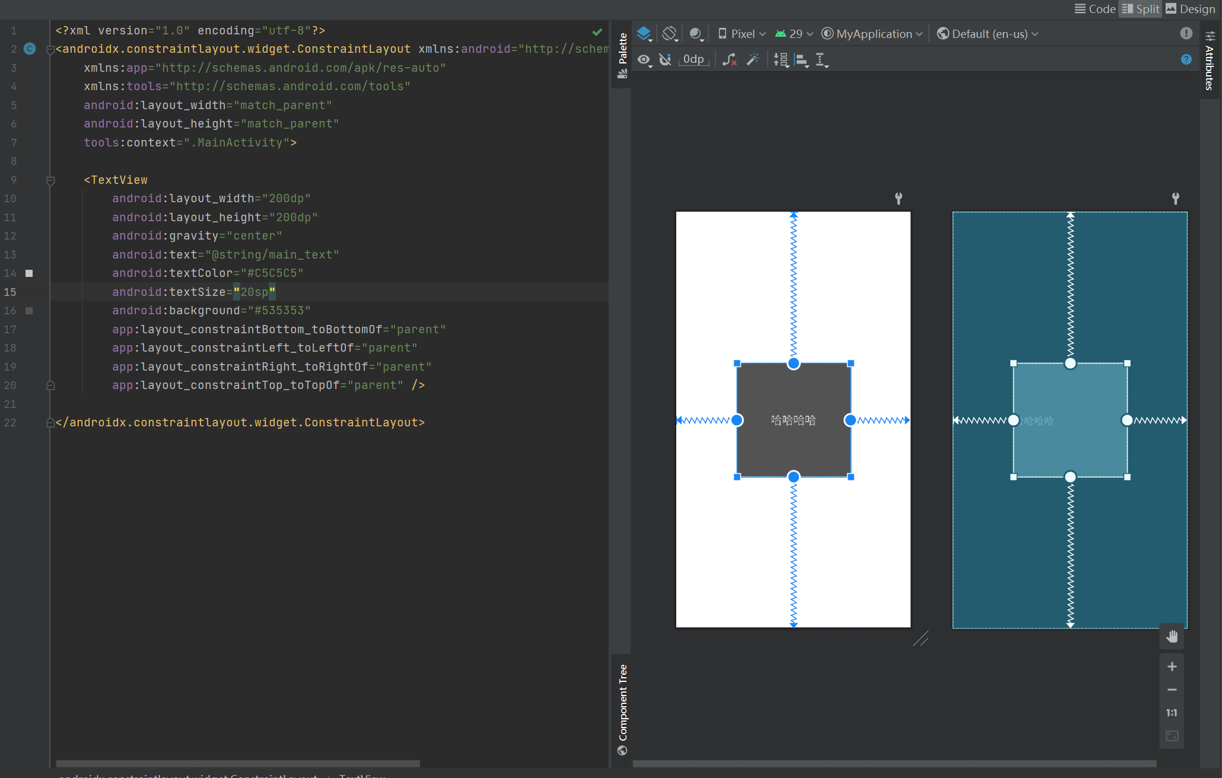The height and width of the screenshot is (778, 1222).
Task: Switch to the Design view tab
Action: [x=1190, y=9]
